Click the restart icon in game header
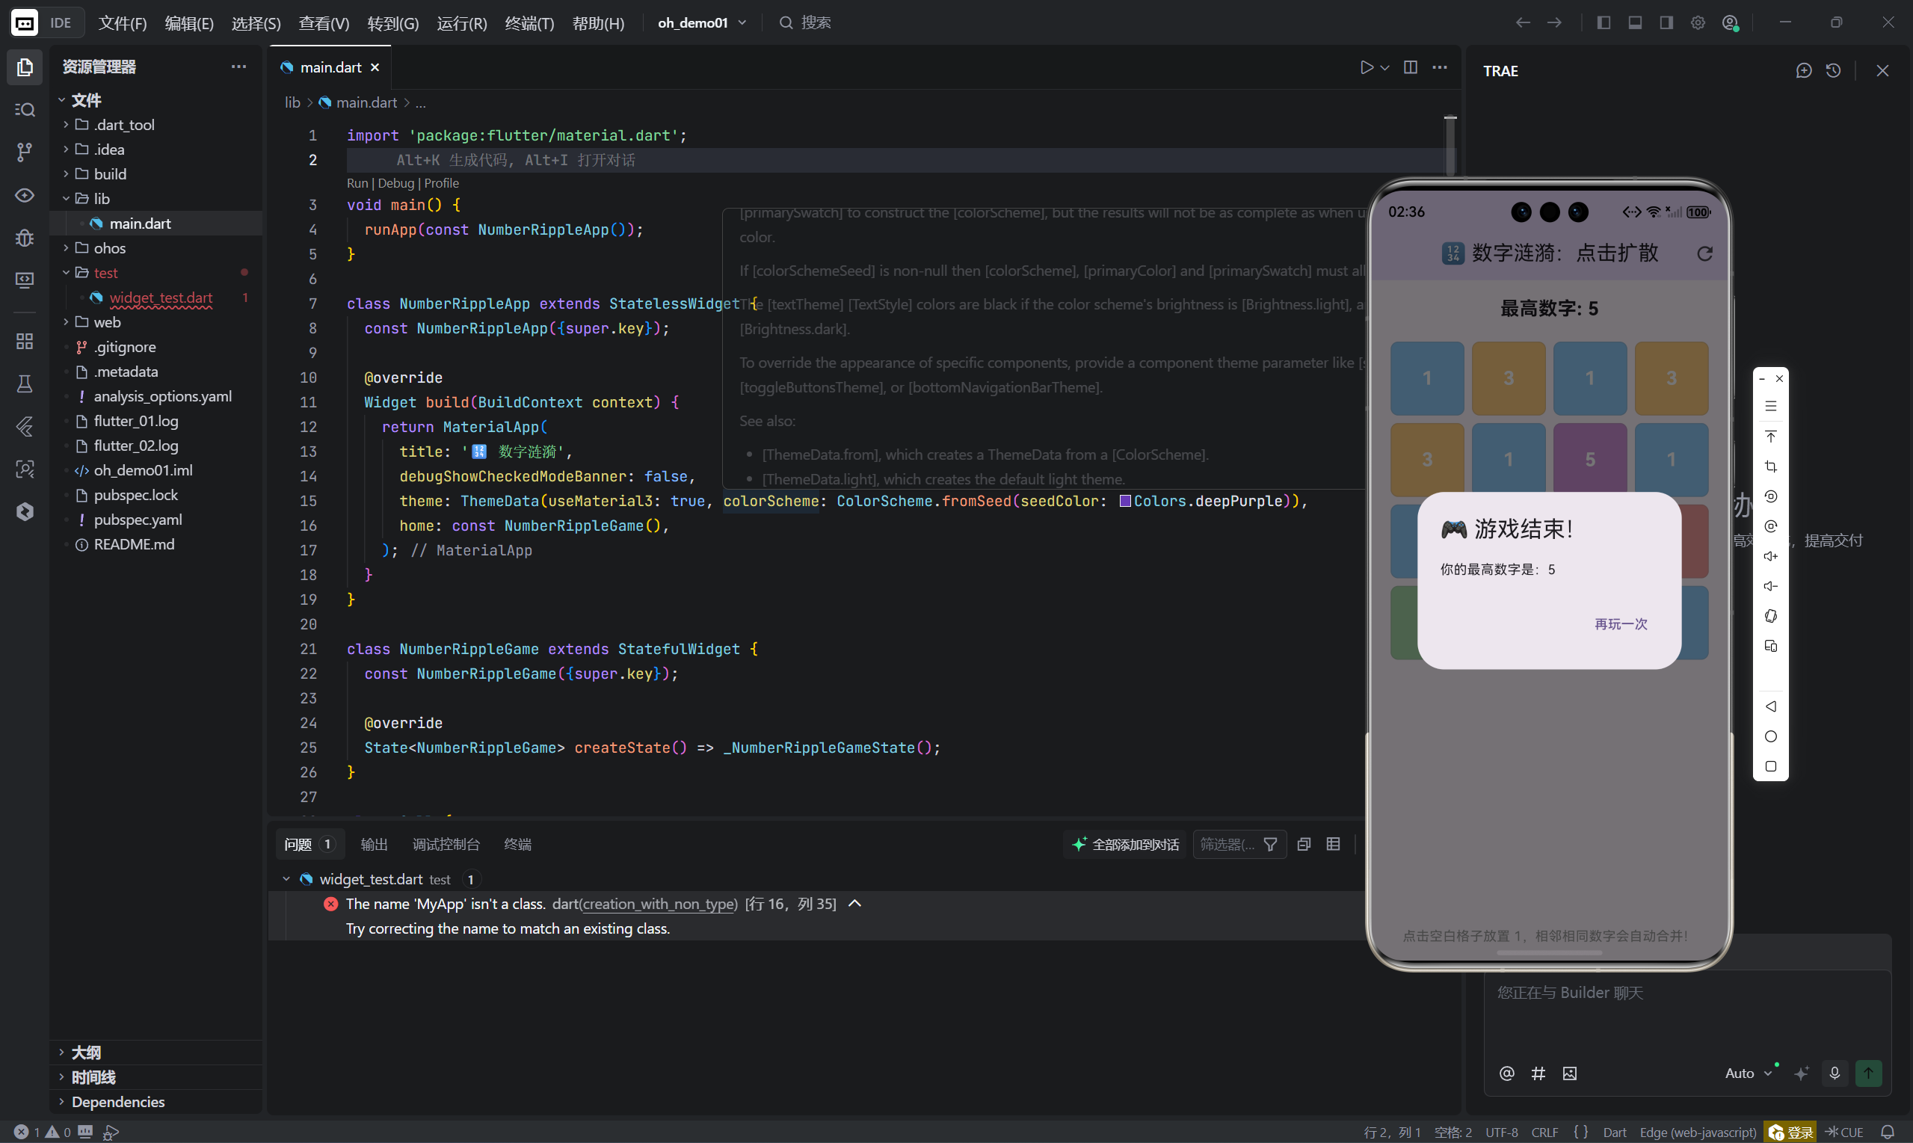 click(x=1704, y=254)
